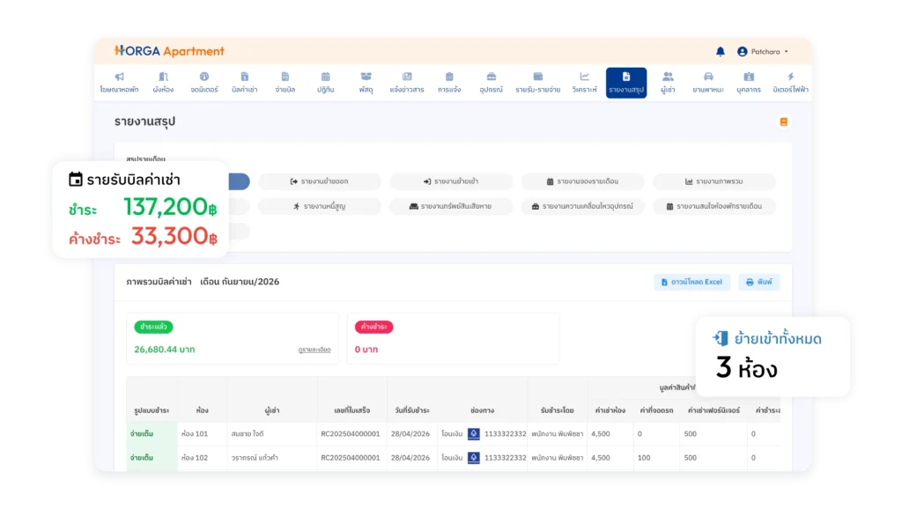The width and height of the screenshot is (902, 509).
Task: Click receipt RC202504000001 in ห้อง 101 row
Action: click(x=351, y=434)
